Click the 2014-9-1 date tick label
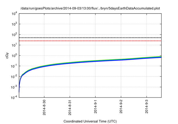The height and width of the screenshot is (124, 178). click(95, 106)
